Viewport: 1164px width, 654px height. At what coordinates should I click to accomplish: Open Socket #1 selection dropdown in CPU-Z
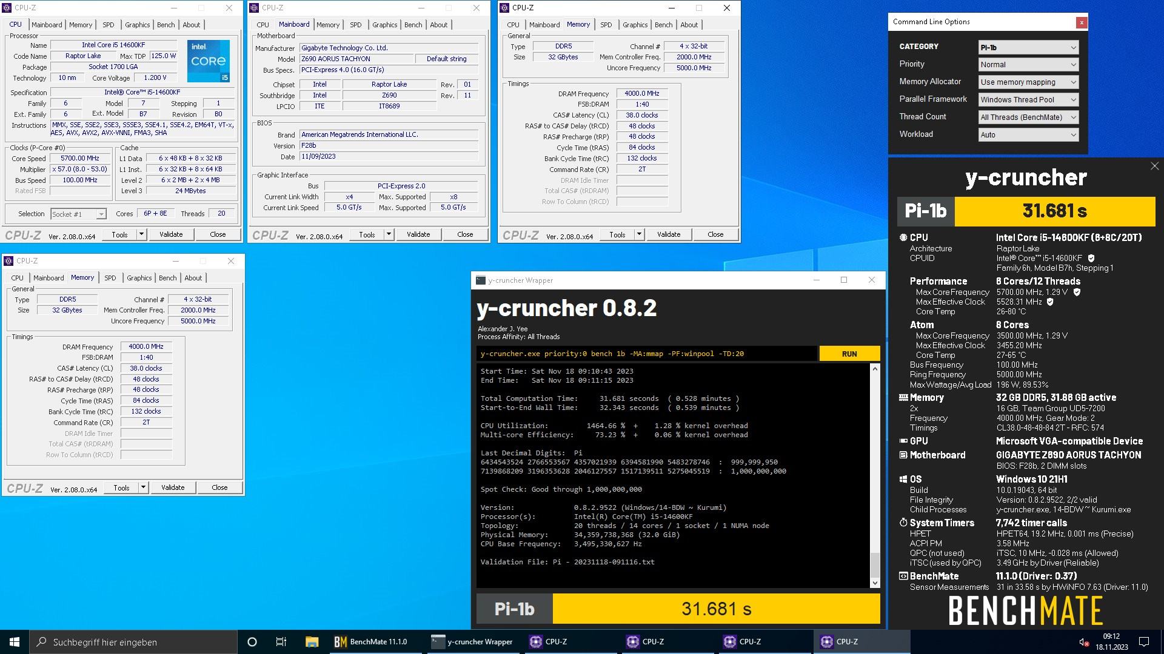point(78,214)
